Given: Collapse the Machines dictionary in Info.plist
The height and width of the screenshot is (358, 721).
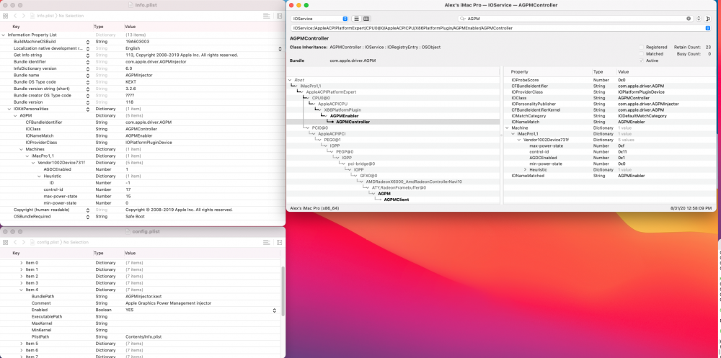Looking at the screenshot, I should pos(21,149).
